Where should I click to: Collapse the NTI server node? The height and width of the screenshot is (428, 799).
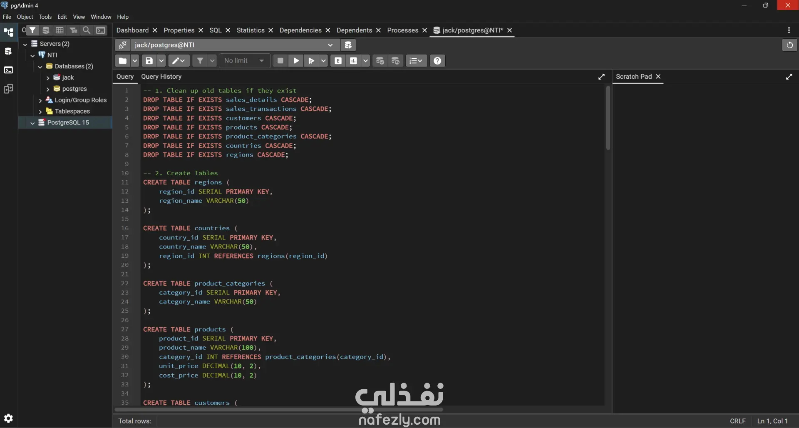point(32,55)
